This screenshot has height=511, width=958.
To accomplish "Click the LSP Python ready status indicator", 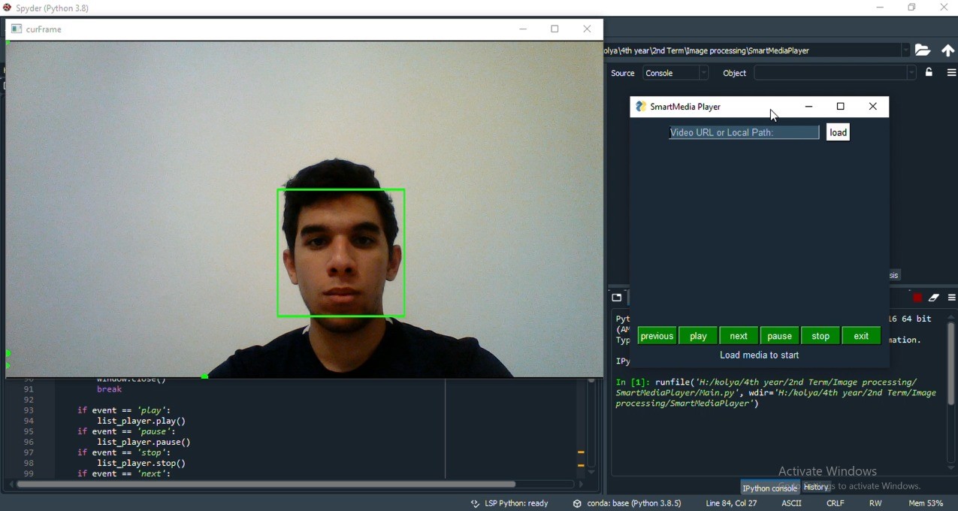I will click(x=516, y=503).
